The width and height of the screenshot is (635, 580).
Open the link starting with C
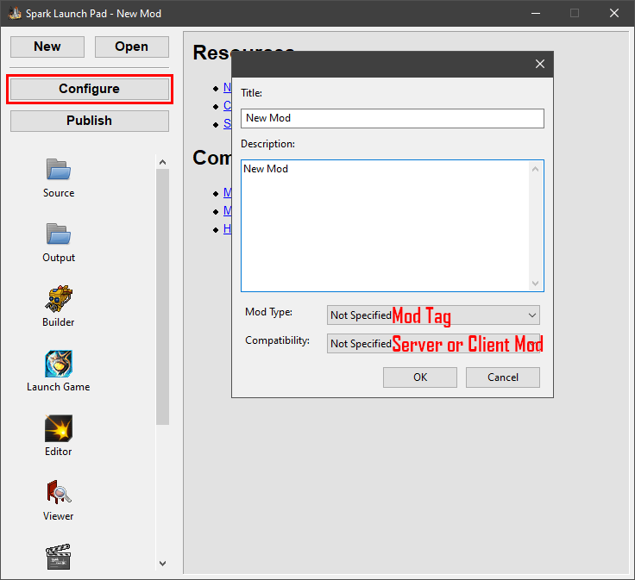pos(227,105)
